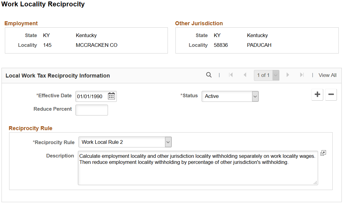The image size is (343, 204).
Task: Expand the Description field into modal view
Action: coord(323,153)
